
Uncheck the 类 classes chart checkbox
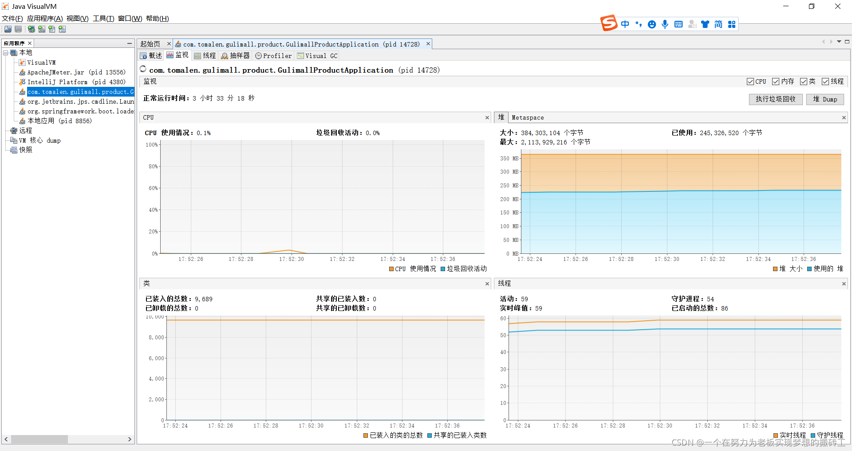pyautogui.click(x=804, y=82)
